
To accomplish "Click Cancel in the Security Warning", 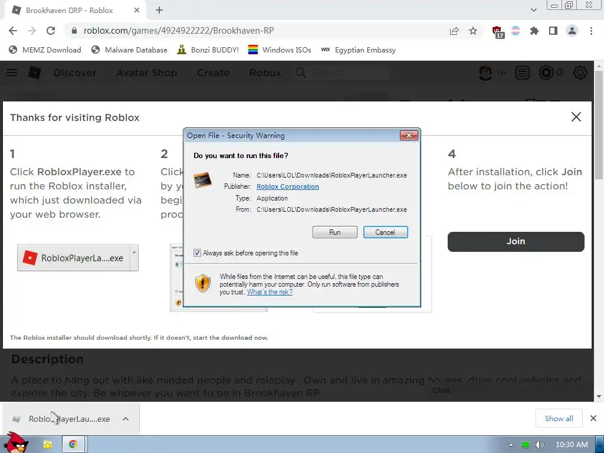I will pos(386,232).
